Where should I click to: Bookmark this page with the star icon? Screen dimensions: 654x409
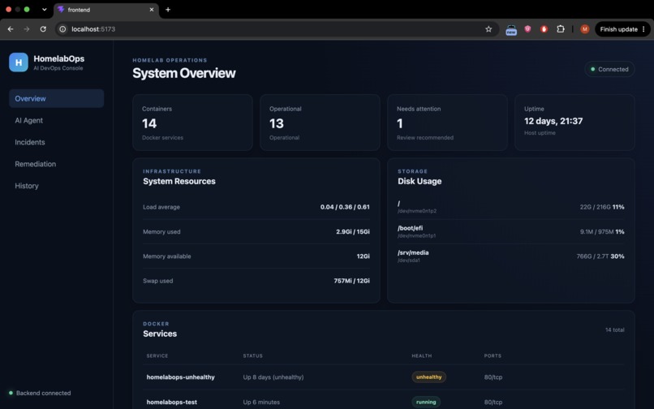488,29
